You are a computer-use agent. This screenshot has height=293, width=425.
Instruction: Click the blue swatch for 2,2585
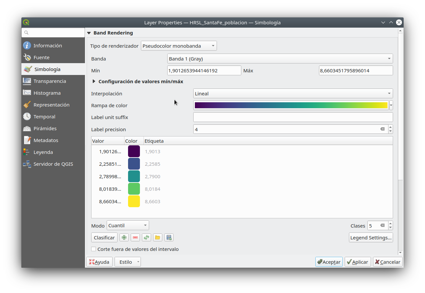click(x=134, y=164)
